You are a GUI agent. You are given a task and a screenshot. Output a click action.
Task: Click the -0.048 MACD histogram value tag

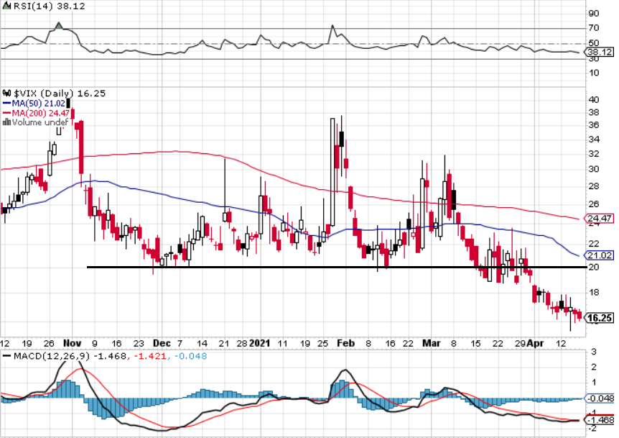pos(600,398)
